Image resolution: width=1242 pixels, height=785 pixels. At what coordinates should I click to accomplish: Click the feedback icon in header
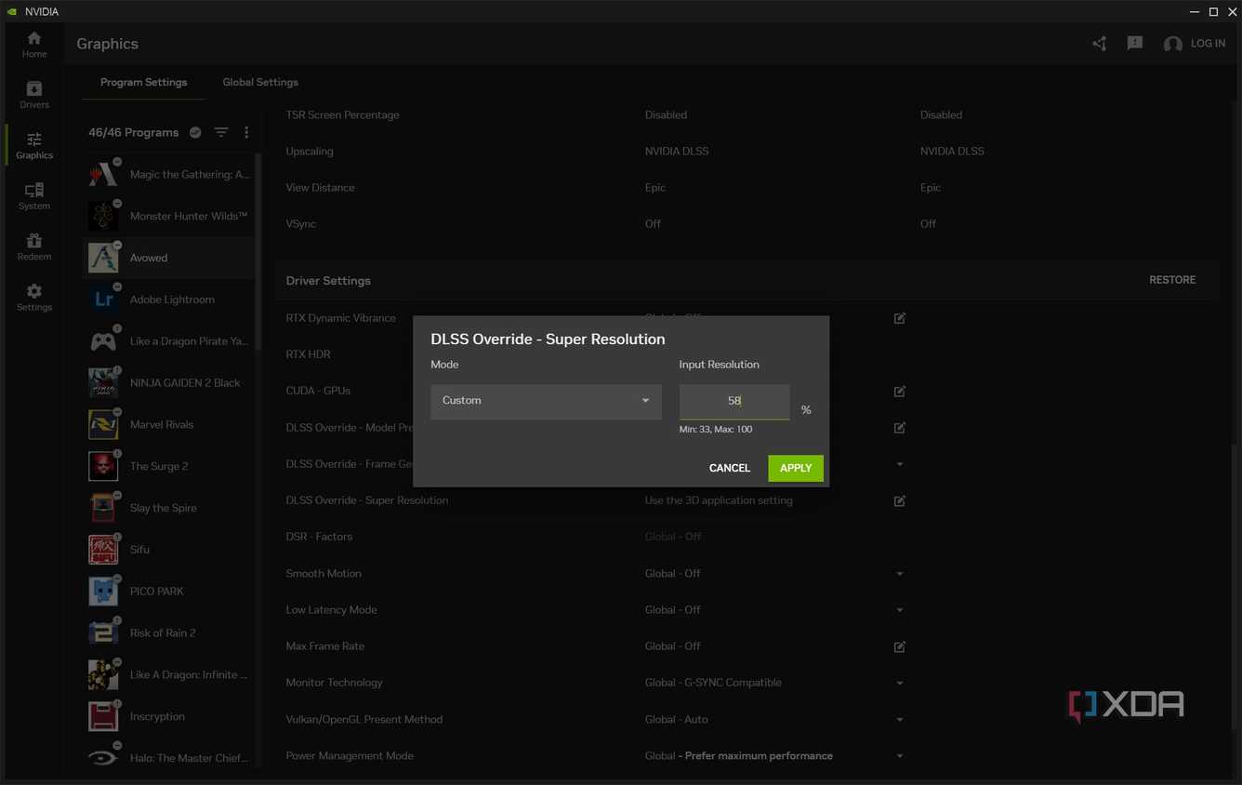pyautogui.click(x=1135, y=44)
